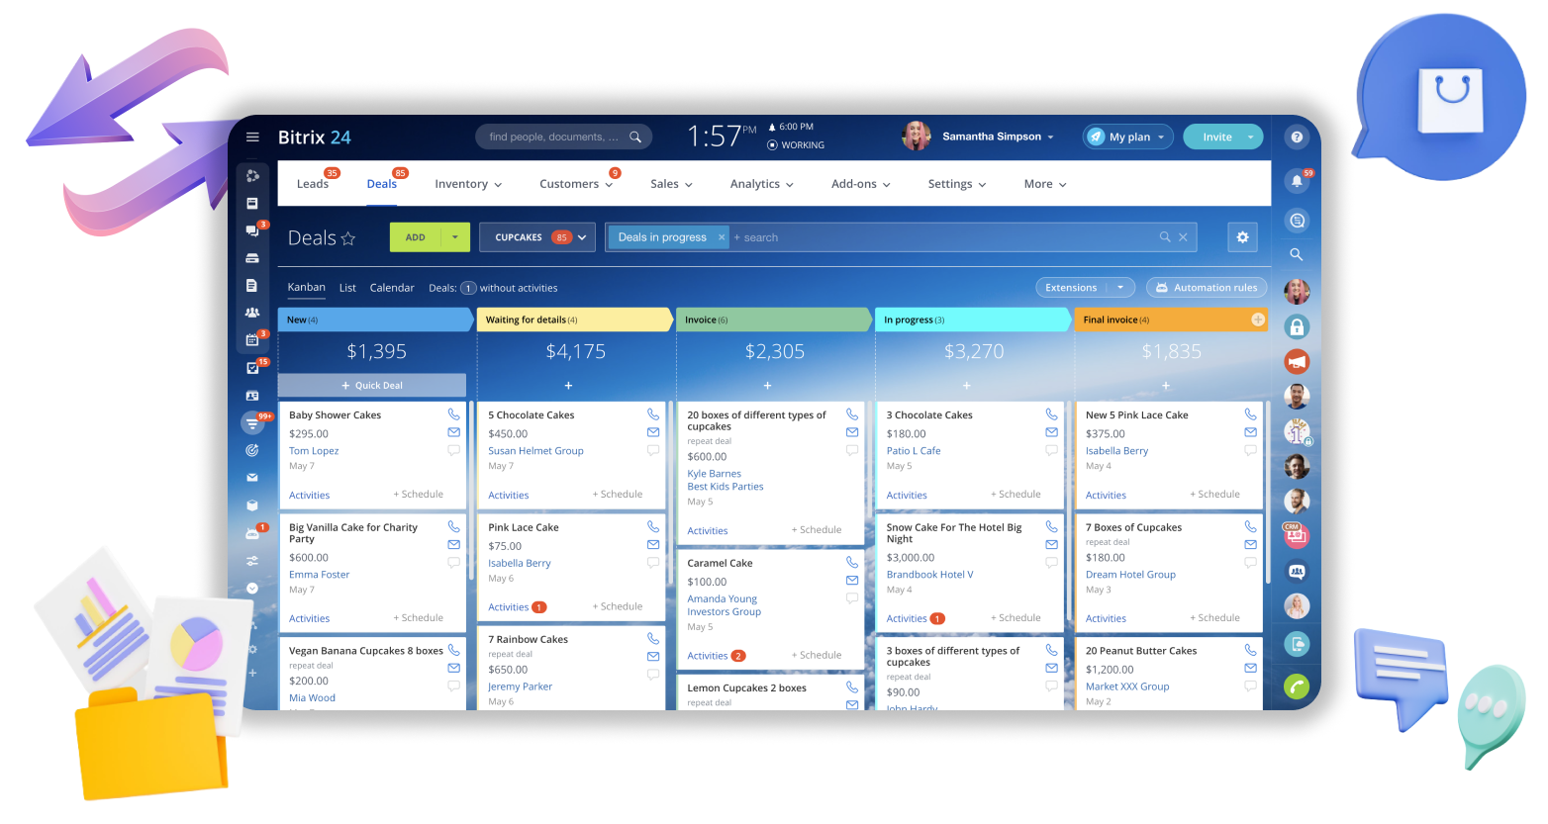Click phone icon on Baby Shower Cakes card
The width and height of the screenshot is (1548, 824).
coord(454,414)
